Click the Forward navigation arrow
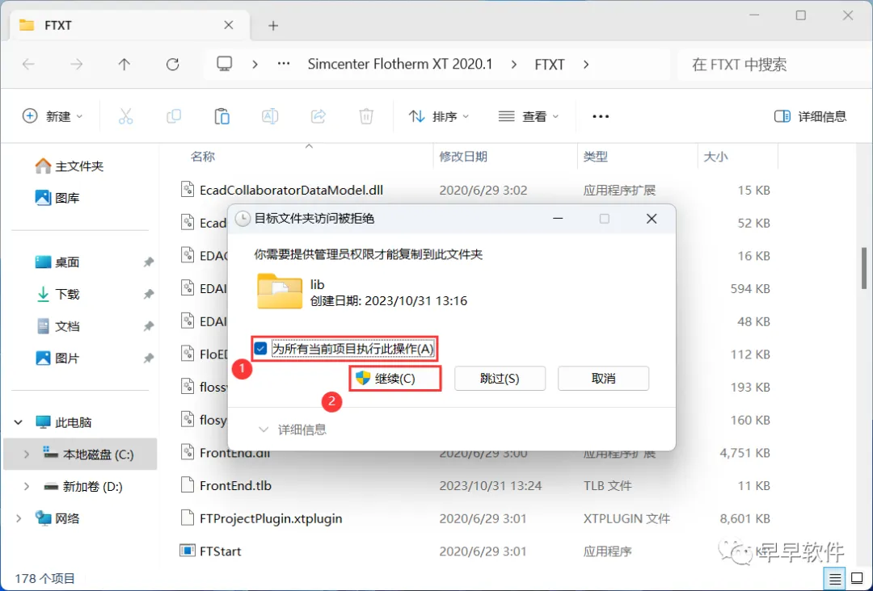The image size is (873, 591). tap(76, 65)
